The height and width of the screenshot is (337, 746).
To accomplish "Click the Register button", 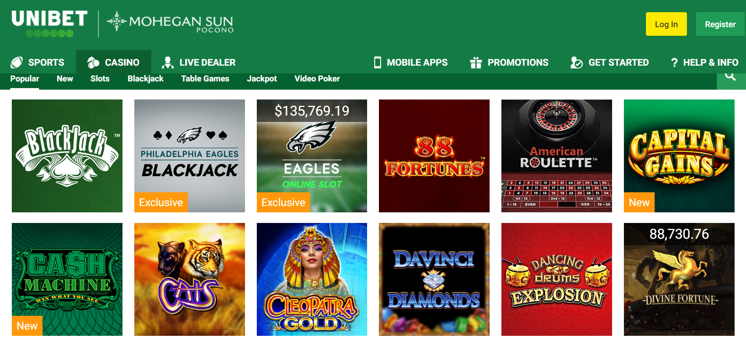I will click(x=720, y=24).
